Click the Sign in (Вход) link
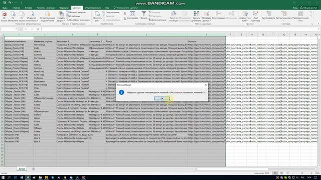Screen dimensions: 321x180 295,8
